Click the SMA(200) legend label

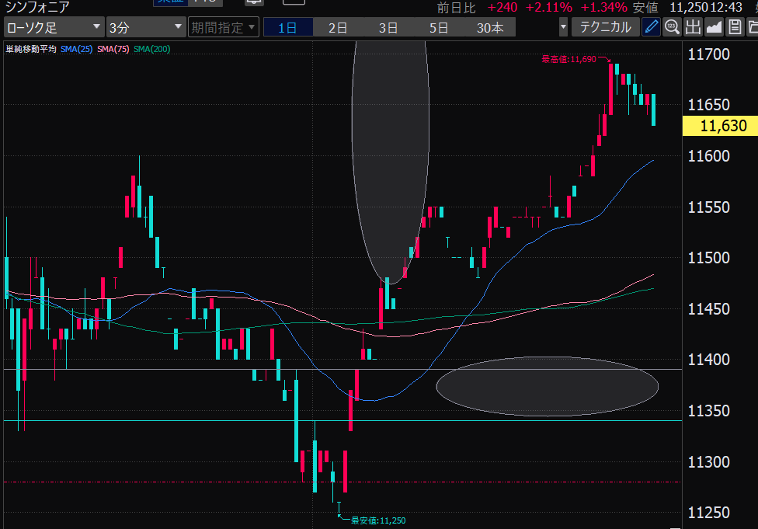click(151, 49)
